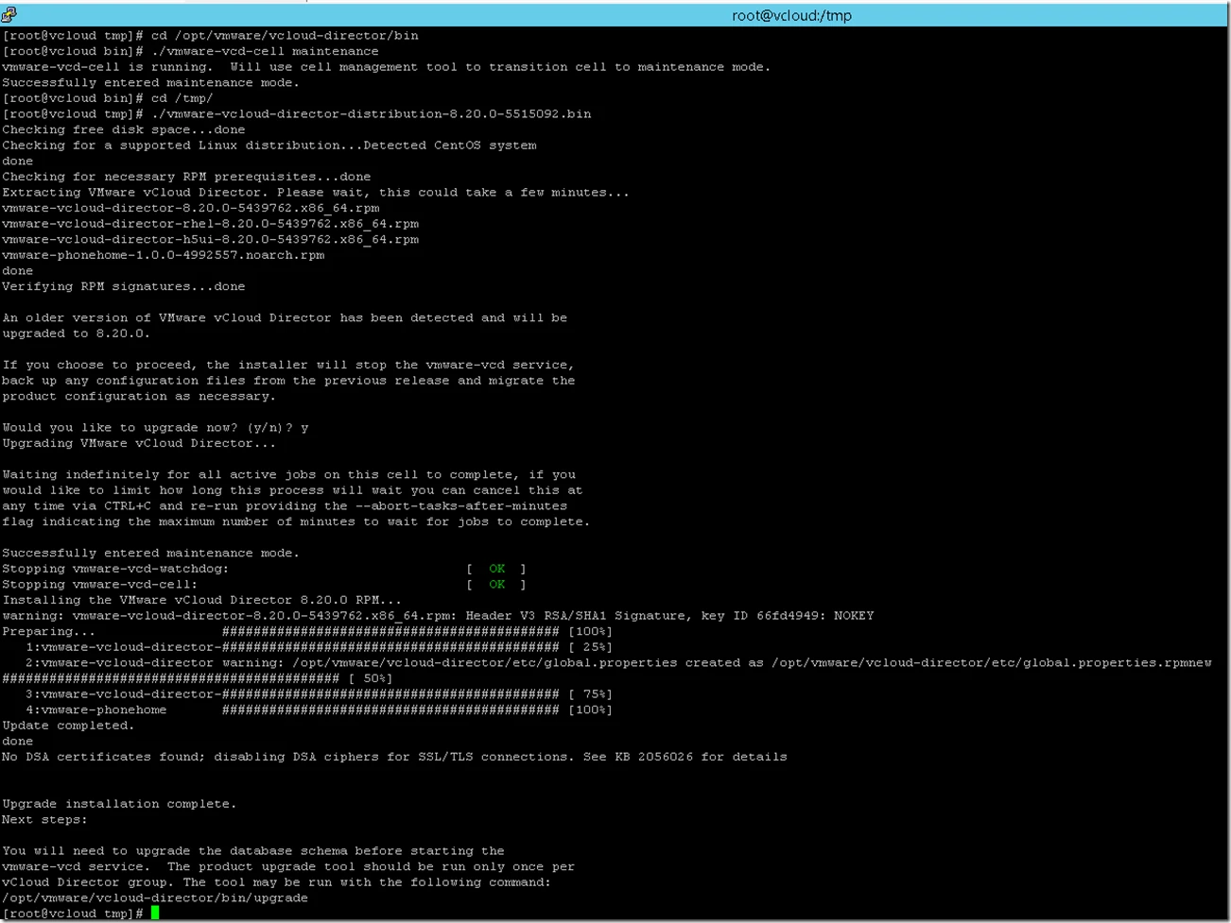
Task: Click 'Extracting VMware vCloud Director' line
Action: pyautogui.click(x=316, y=192)
